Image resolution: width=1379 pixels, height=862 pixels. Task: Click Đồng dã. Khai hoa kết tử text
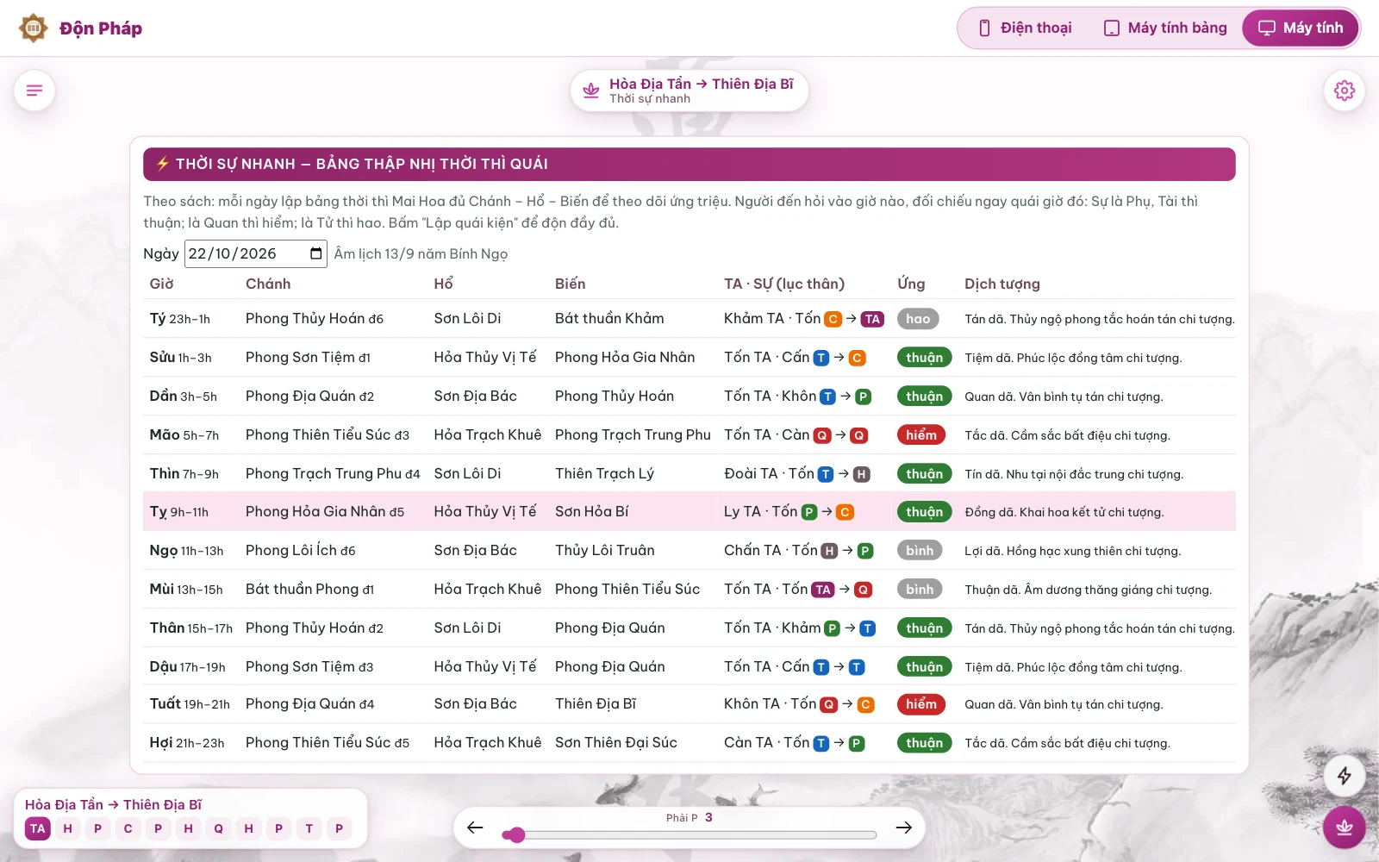pos(1064,513)
